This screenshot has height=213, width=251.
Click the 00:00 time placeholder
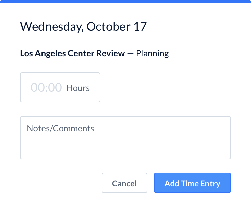[x=46, y=88]
